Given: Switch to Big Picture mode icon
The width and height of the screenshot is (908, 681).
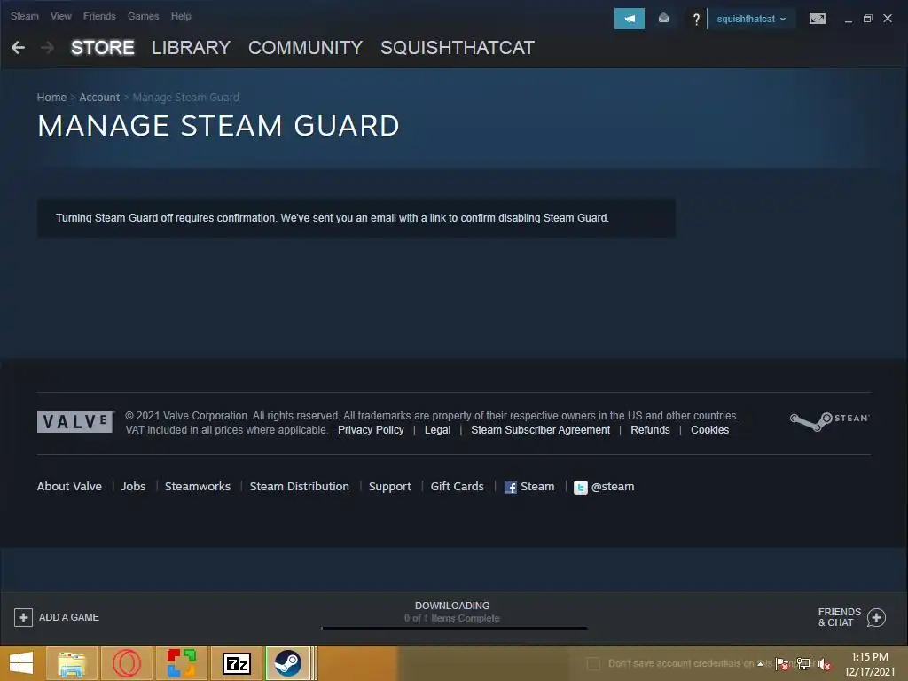Looking at the screenshot, I should pos(817,19).
